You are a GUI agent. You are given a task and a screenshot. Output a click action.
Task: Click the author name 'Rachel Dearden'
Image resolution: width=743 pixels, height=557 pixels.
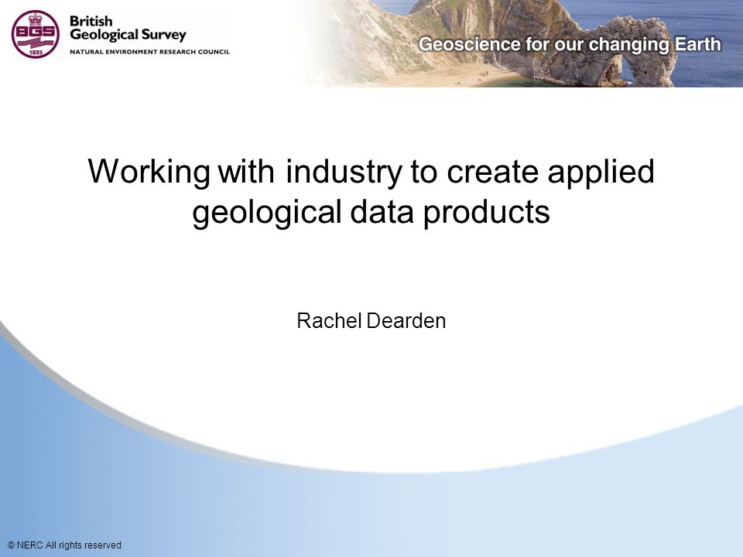371,320
